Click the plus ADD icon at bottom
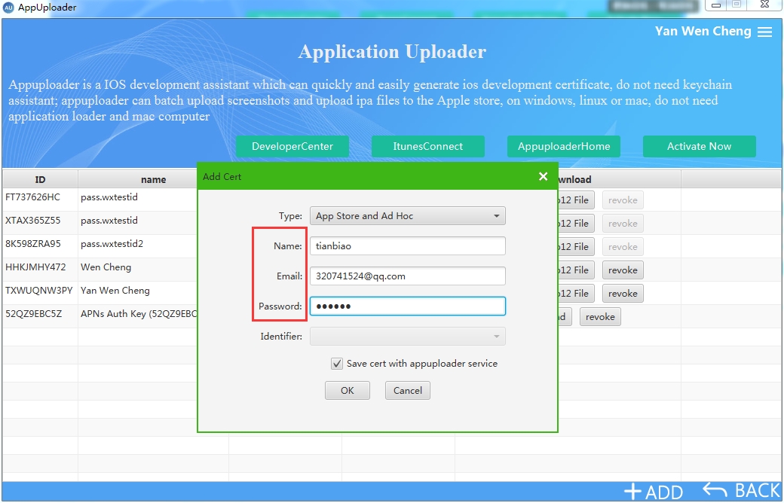This screenshot has width=784, height=503. click(x=632, y=492)
